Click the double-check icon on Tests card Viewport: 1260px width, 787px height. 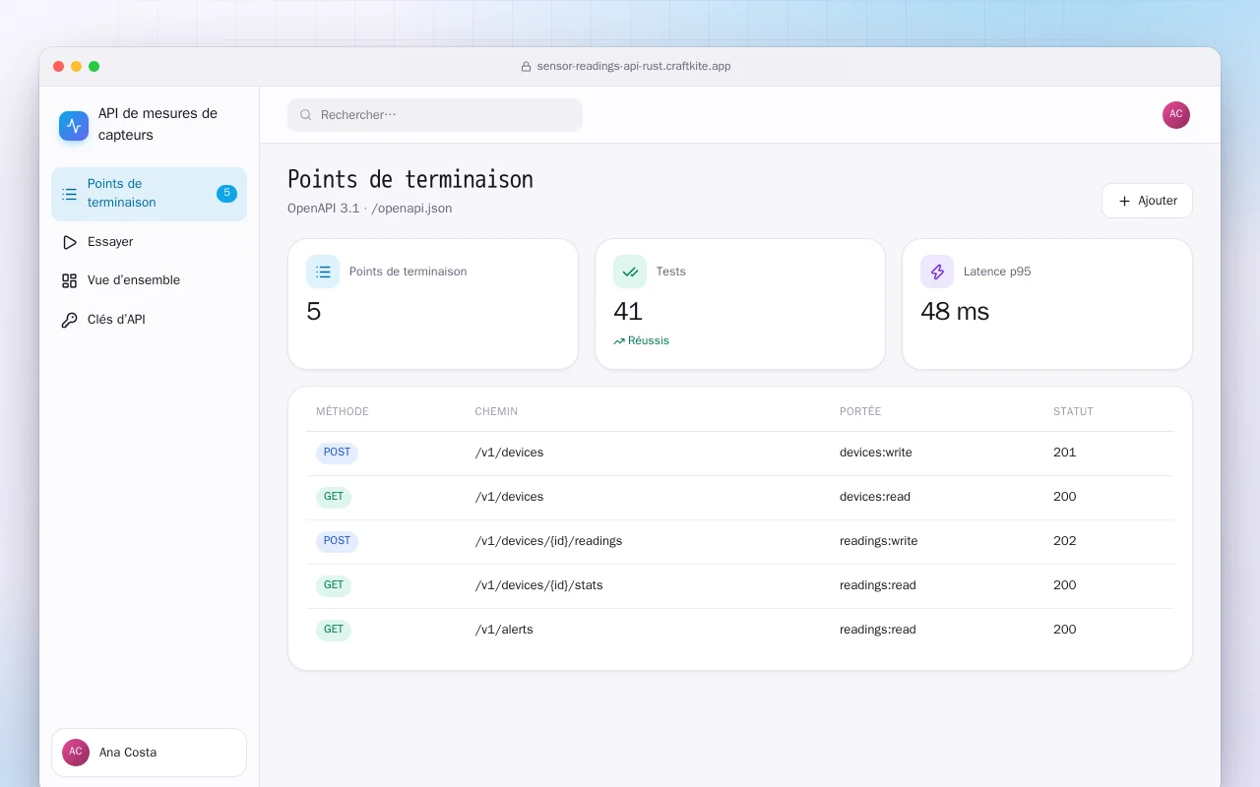point(630,272)
